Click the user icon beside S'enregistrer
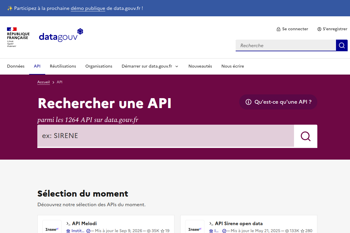Viewport: 350px width, 233px height. pos(319,29)
